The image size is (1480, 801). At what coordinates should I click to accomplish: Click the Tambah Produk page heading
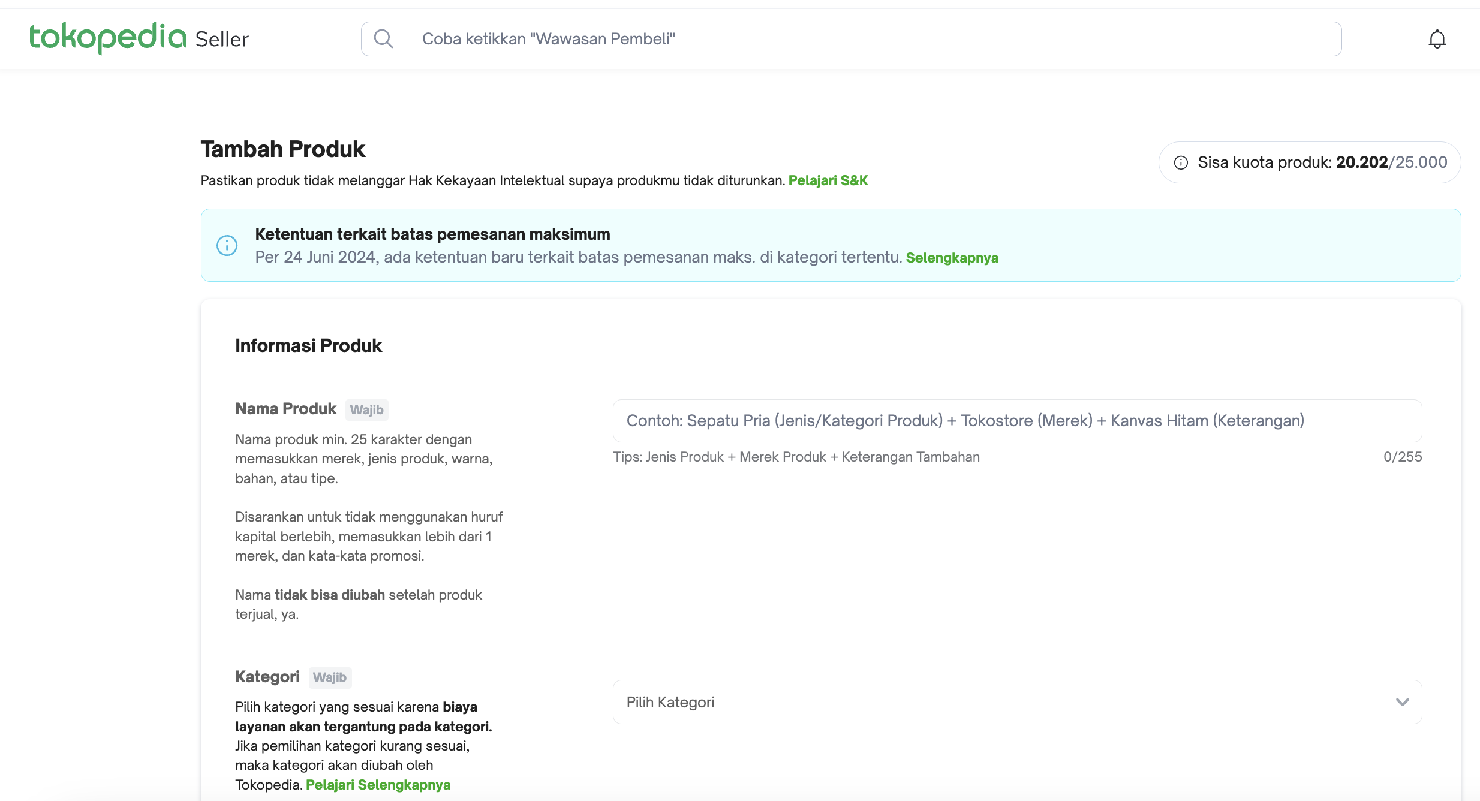click(283, 149)
